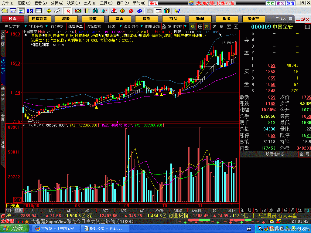Viewport: 311px width, 233px height.
Task: Open the 工具(T) menu
Action: point(106,3)
